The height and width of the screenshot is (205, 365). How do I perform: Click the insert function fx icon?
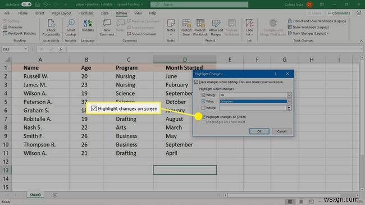61,49
